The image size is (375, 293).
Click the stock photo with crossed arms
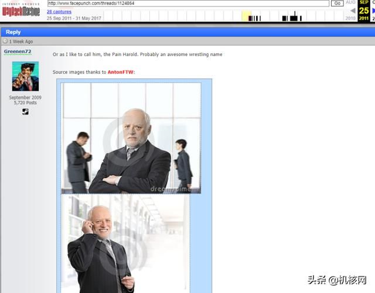coord(131,138)
